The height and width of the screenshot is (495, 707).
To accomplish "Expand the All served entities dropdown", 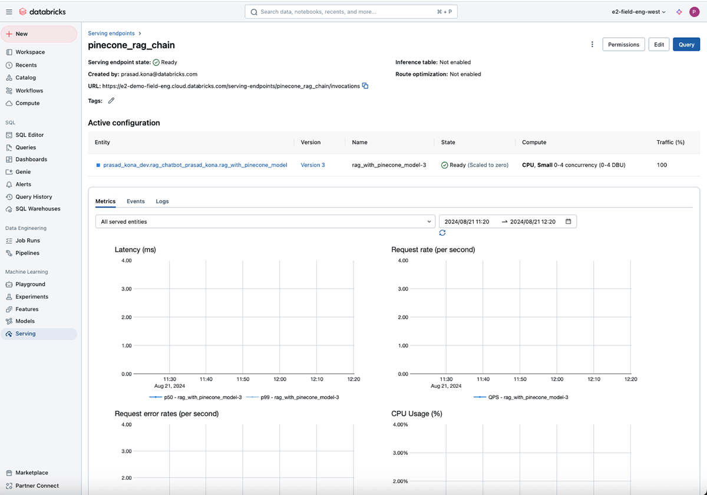I will tap(265, 222).
